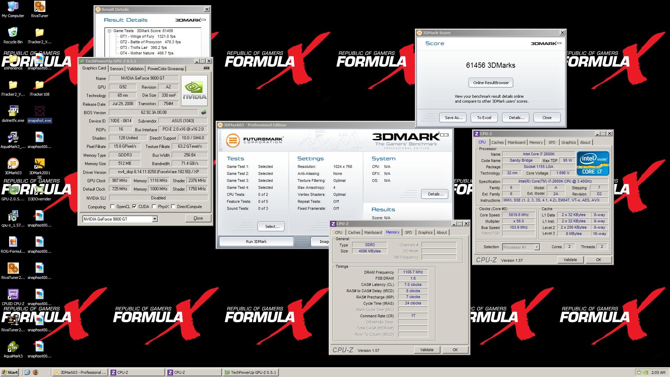Click the BIOS save chip icon in GPU-Z
Screen dimensions: 670x377
(x=204, y=112)
